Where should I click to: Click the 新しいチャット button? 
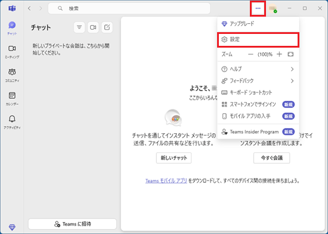coord(174,158)
